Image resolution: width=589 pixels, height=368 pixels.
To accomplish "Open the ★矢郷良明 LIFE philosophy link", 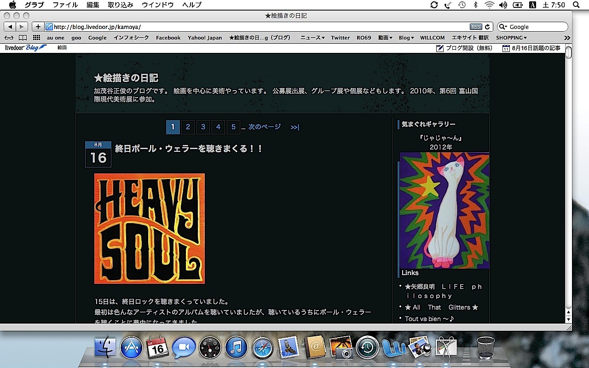I will 444,291.
